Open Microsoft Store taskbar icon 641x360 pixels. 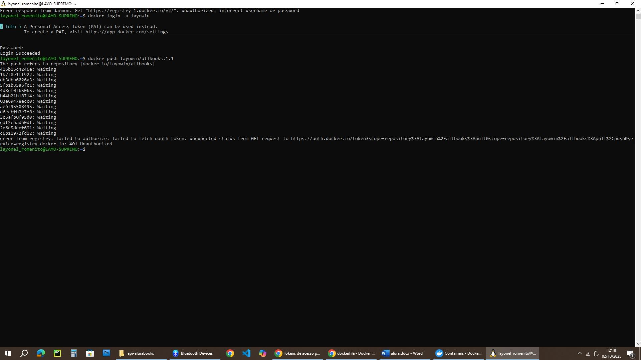coord(90,353)
